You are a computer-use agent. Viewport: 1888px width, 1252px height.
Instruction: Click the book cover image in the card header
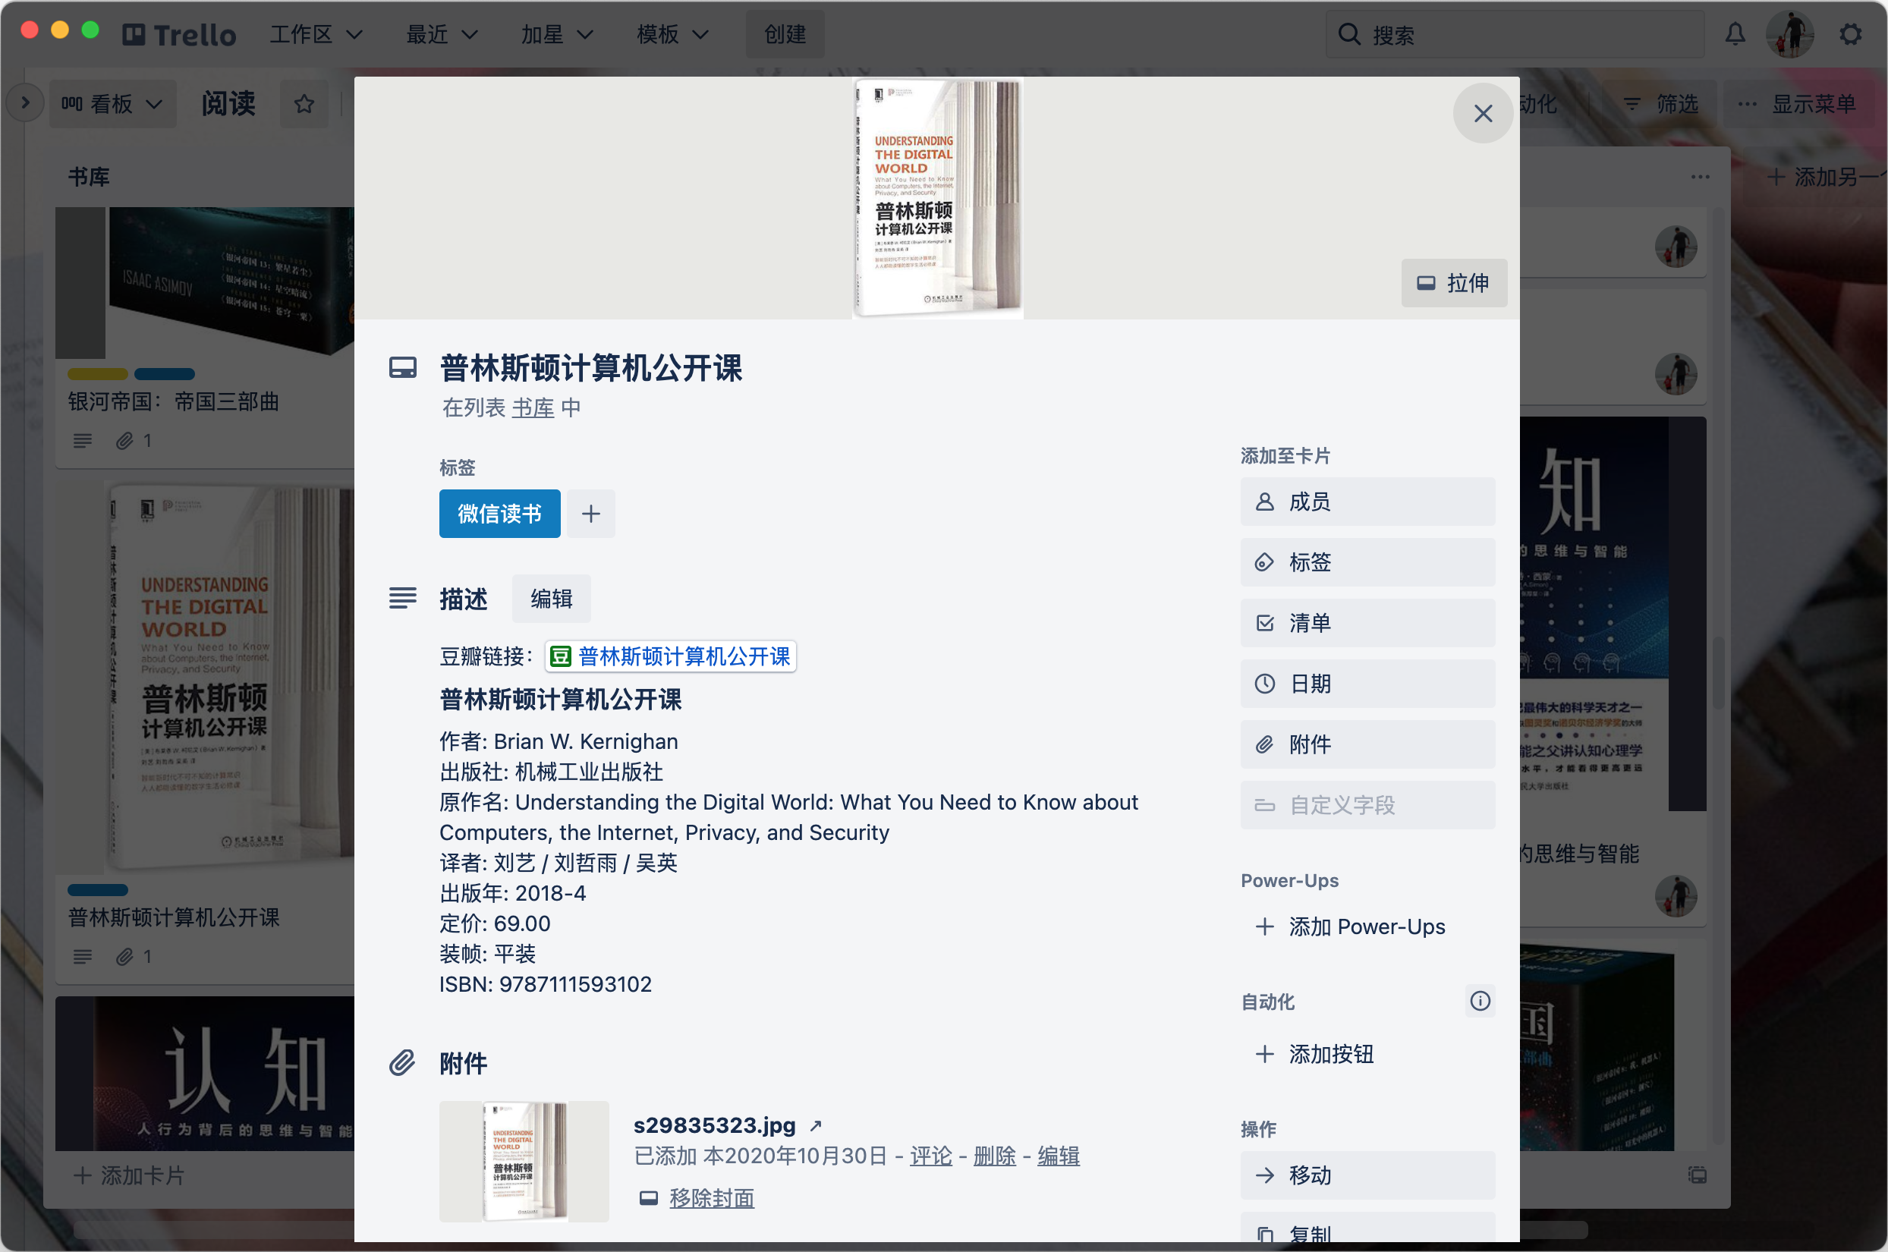[938, 197]
